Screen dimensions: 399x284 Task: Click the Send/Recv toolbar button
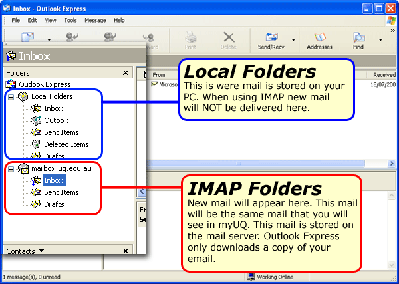(271, 40)
